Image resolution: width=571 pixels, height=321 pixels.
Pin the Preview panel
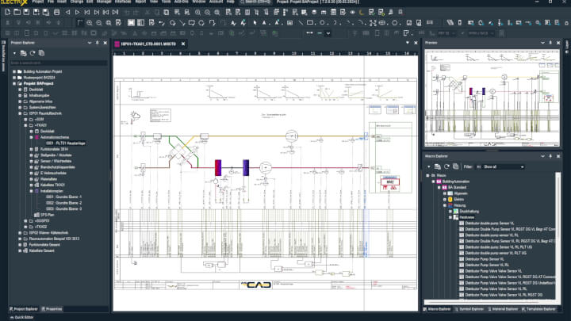(x=549, y=42)
